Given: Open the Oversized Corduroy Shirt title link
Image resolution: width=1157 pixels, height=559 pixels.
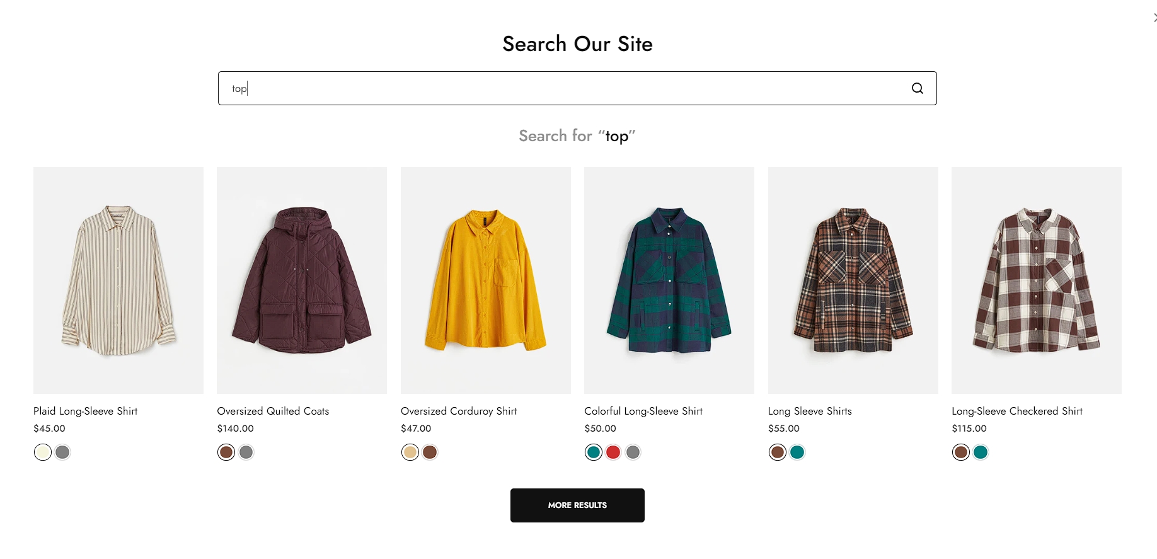Looking at the screenshot, I should (x=459, y=411).
